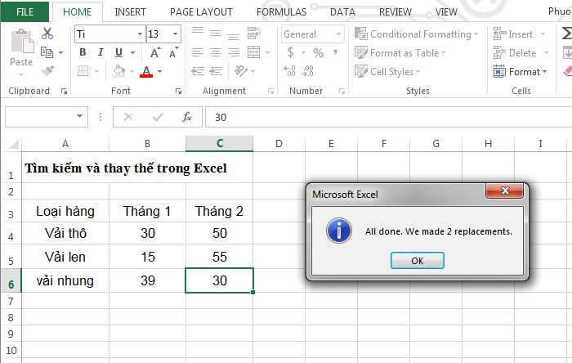The height and width of the screenshot is (363, 572).
Task: Toggle Italic formatting
Action: tap(101, 53)
